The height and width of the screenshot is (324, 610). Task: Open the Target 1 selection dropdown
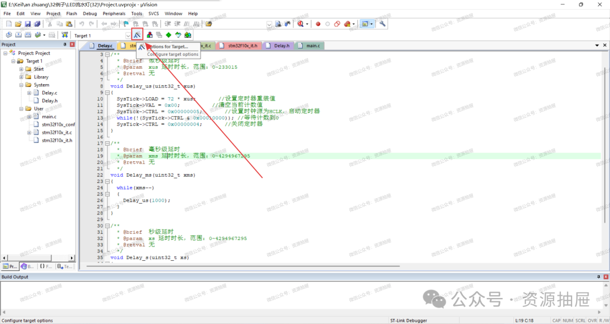tap(128, 36)
